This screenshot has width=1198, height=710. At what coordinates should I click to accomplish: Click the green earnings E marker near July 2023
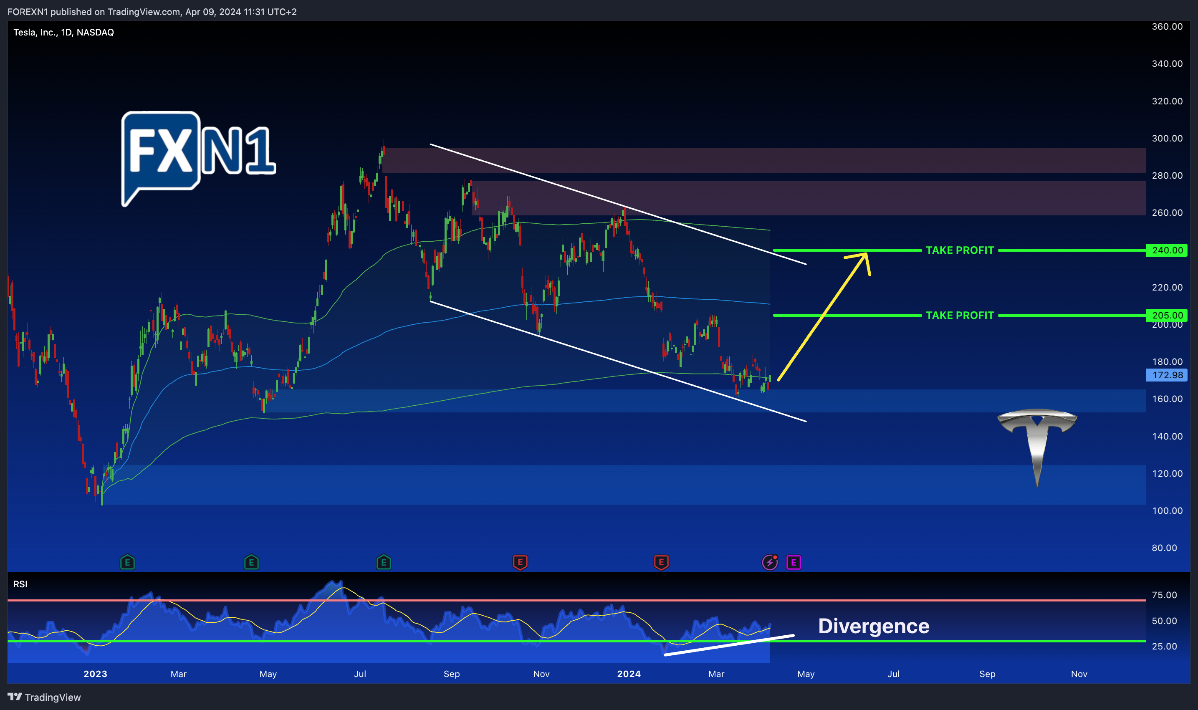click(384, 562)
